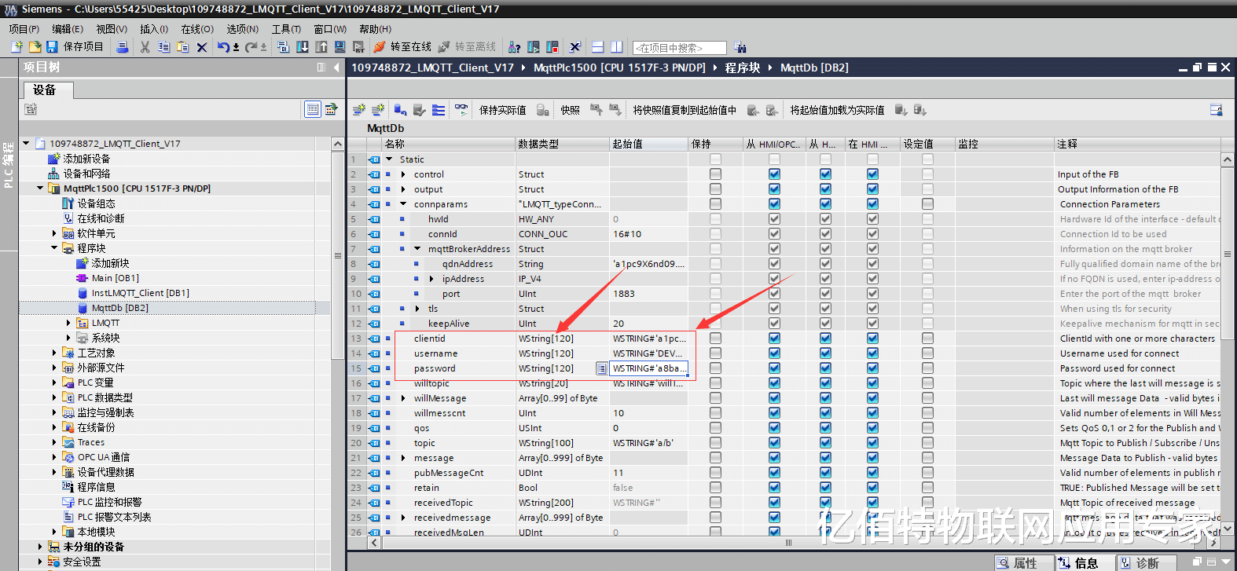The width and height of the screenshot is (1237, 571).
Task: Select Main [OB1] in project tree
Action: click(x=115, y=278)
